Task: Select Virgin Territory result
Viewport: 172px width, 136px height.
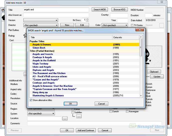Action: click(x=84, y=64)
